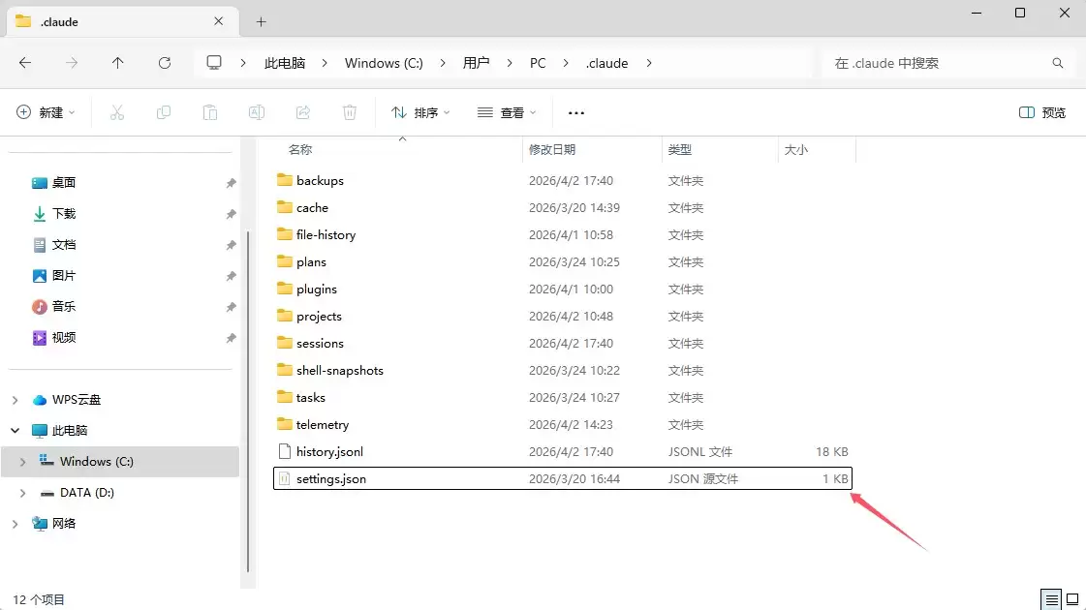Switch to details list view in status bar
Image resolution: width=1086 pixels, height=610 pixels.
1051,599
